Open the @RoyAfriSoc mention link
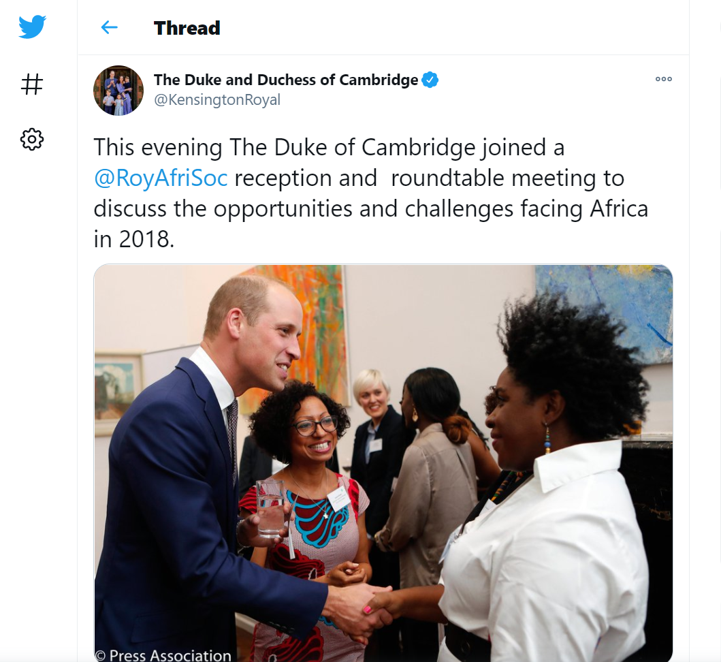This screenshot has height=662, width=721. tap(161, 178)
